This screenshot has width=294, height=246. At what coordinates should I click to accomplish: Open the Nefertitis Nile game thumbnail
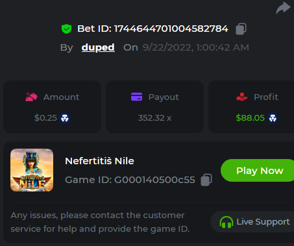pyautogui.click(x=32, y=170)
